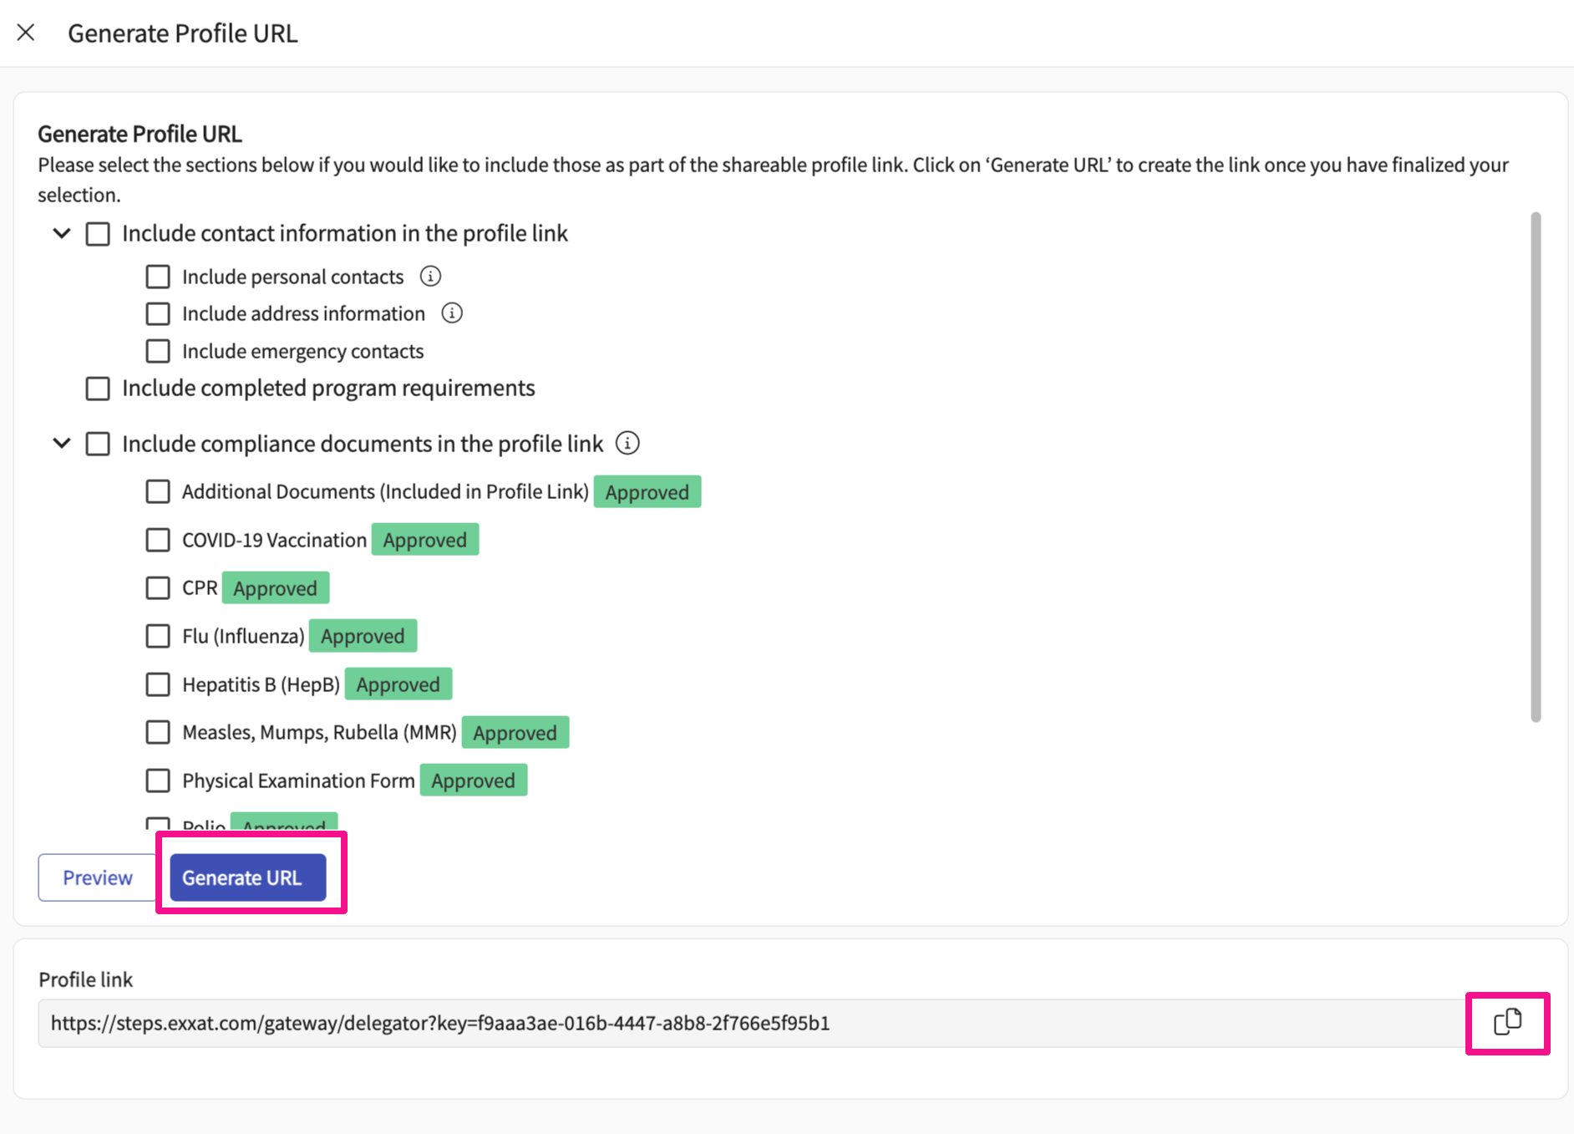
Task: Copy the profile link to clipboard
Action: tap(1507, 1022)
